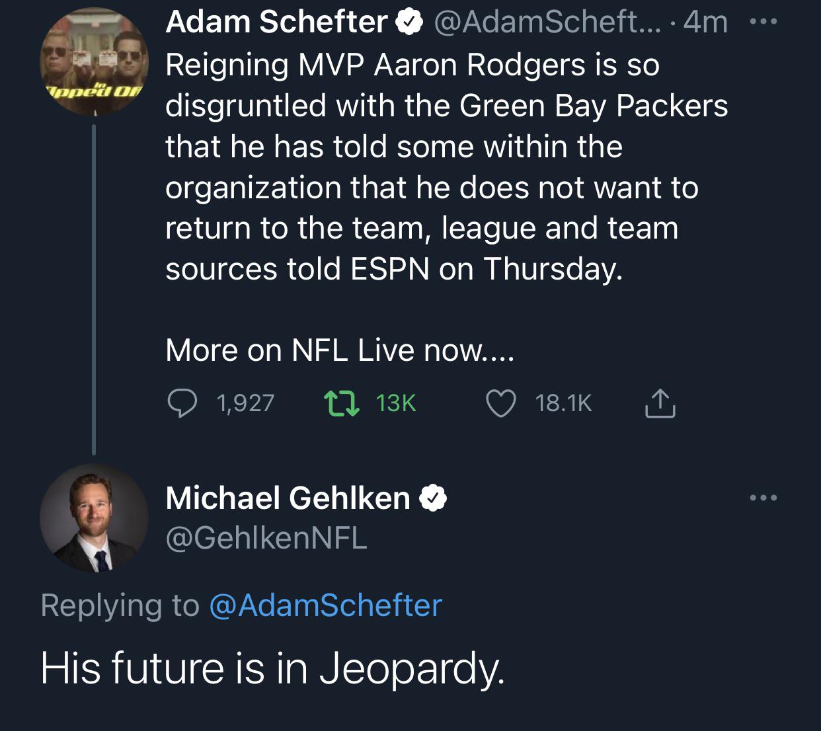821x731 pixels.
Task: Open Adam Schefter's profile picture
Action: pos(94,62)
